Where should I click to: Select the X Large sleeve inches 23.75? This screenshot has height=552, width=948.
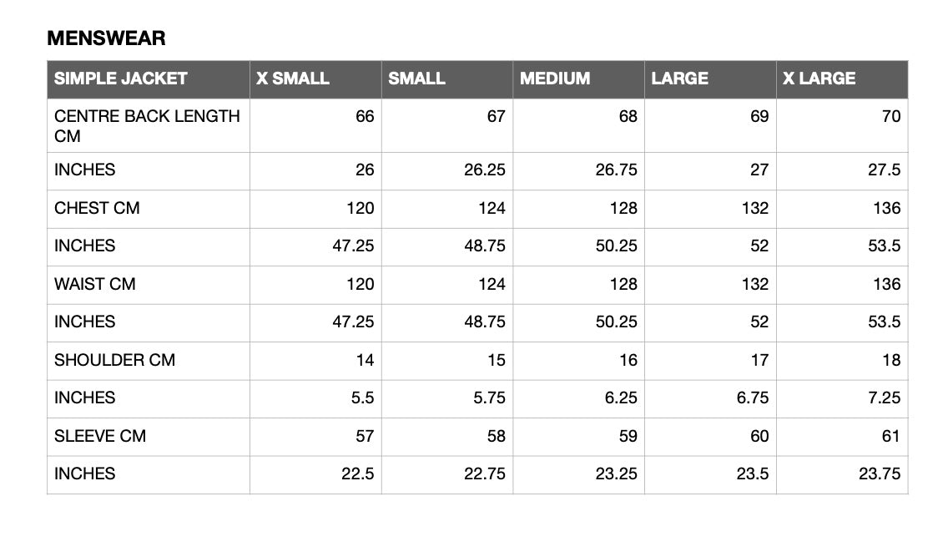coord(880,474)
